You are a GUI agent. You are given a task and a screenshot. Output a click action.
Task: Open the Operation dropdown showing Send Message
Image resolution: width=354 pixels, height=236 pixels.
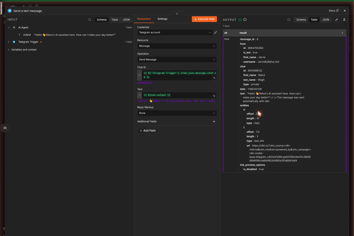click(x=177, y=60)
